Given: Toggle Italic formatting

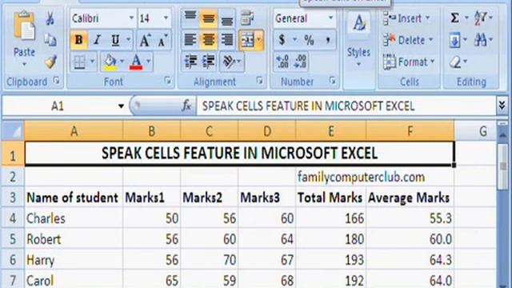Looking at the screenshot, I should tap(97, 40).
